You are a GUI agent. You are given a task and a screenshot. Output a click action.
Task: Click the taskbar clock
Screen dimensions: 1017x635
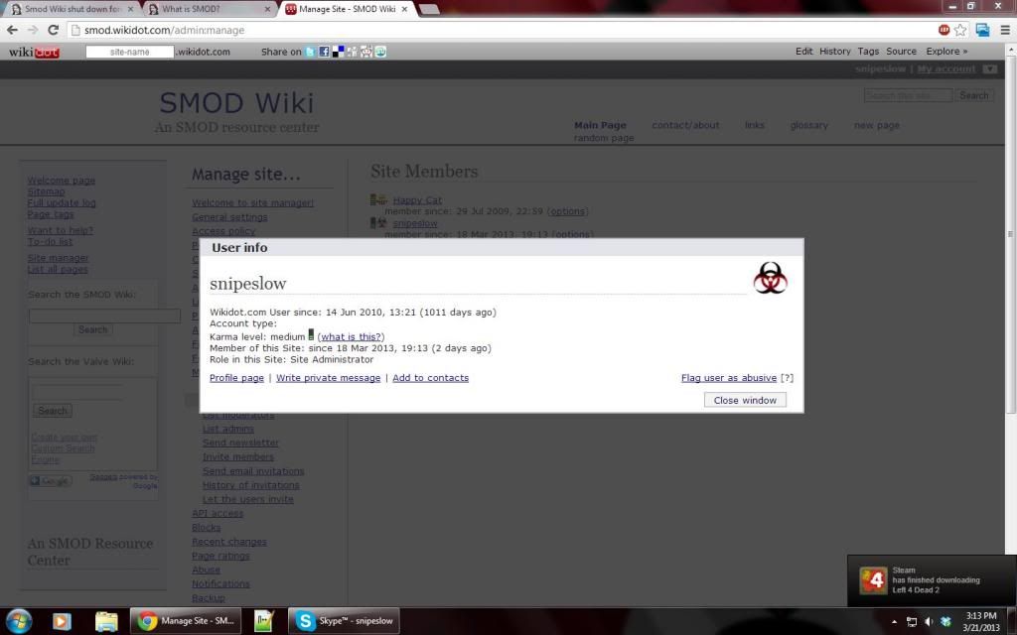[x=980, y=621]
